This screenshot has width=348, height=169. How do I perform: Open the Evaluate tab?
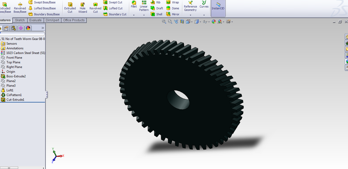coord(35,20)
